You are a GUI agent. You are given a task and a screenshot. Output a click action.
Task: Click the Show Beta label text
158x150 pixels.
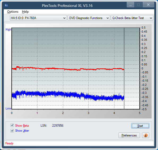(22, 126)
